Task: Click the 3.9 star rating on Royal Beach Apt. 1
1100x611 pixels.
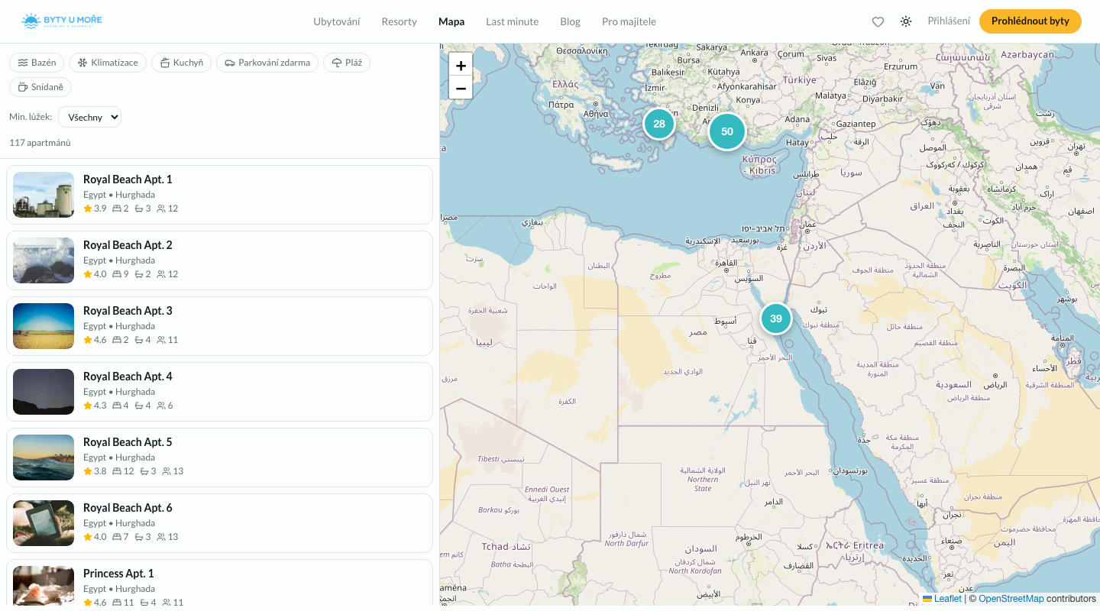Action: (95, 209)
